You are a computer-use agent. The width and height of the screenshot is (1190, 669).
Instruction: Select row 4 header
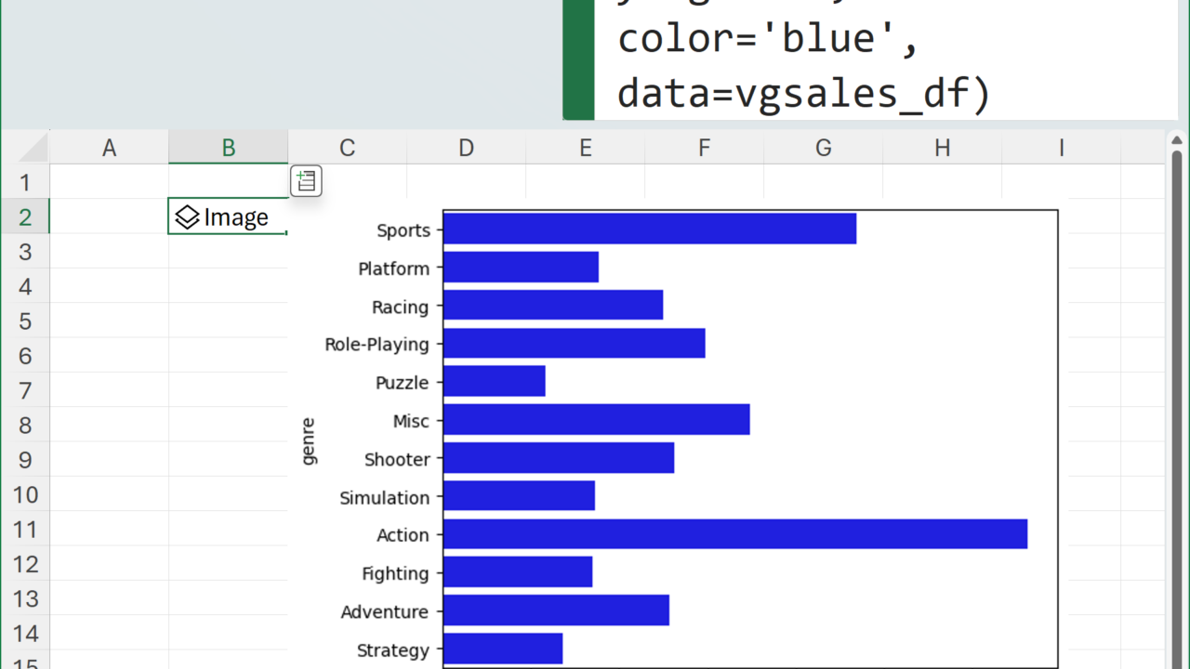pos(25,286)
